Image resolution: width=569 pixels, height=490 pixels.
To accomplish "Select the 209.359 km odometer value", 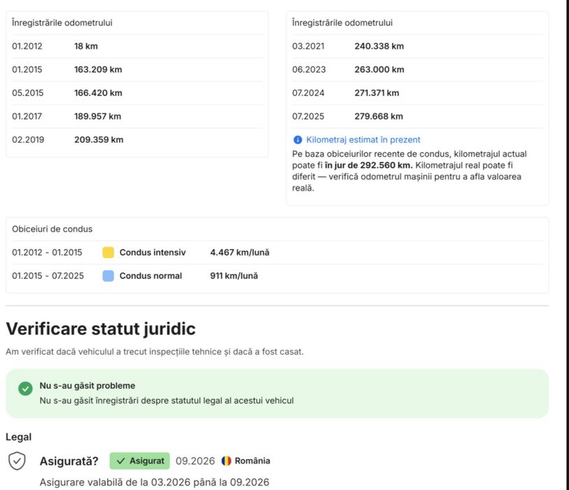I will (99, 139).
